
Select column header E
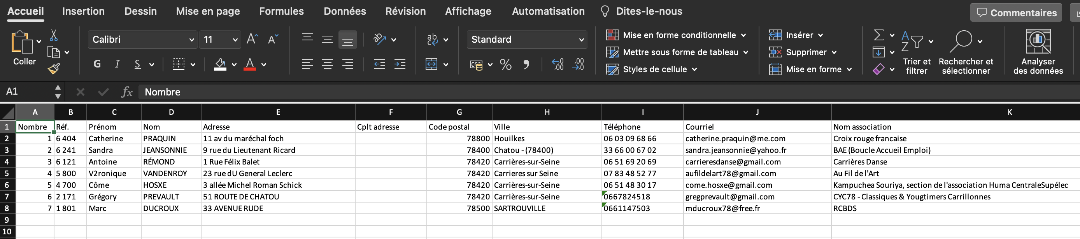click(x=278, y=112)
